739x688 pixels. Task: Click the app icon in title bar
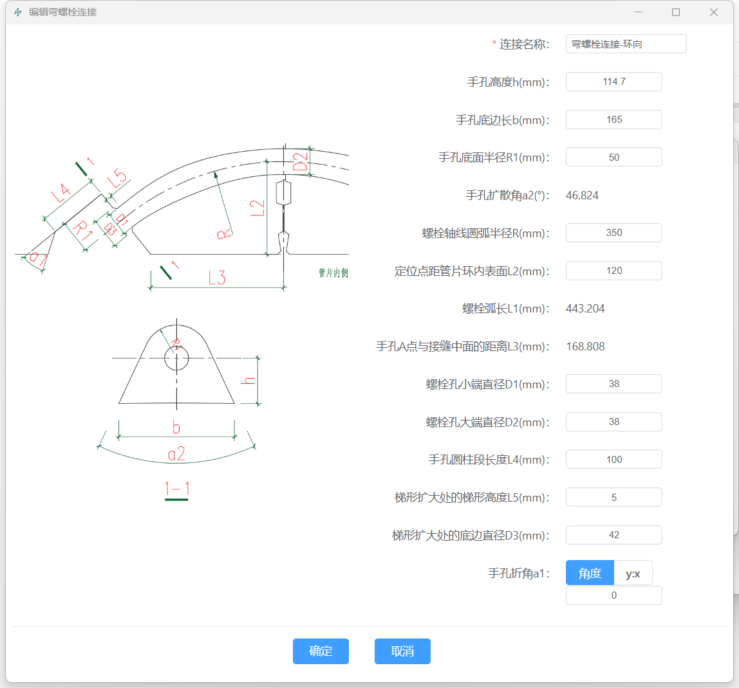[18, 12]
